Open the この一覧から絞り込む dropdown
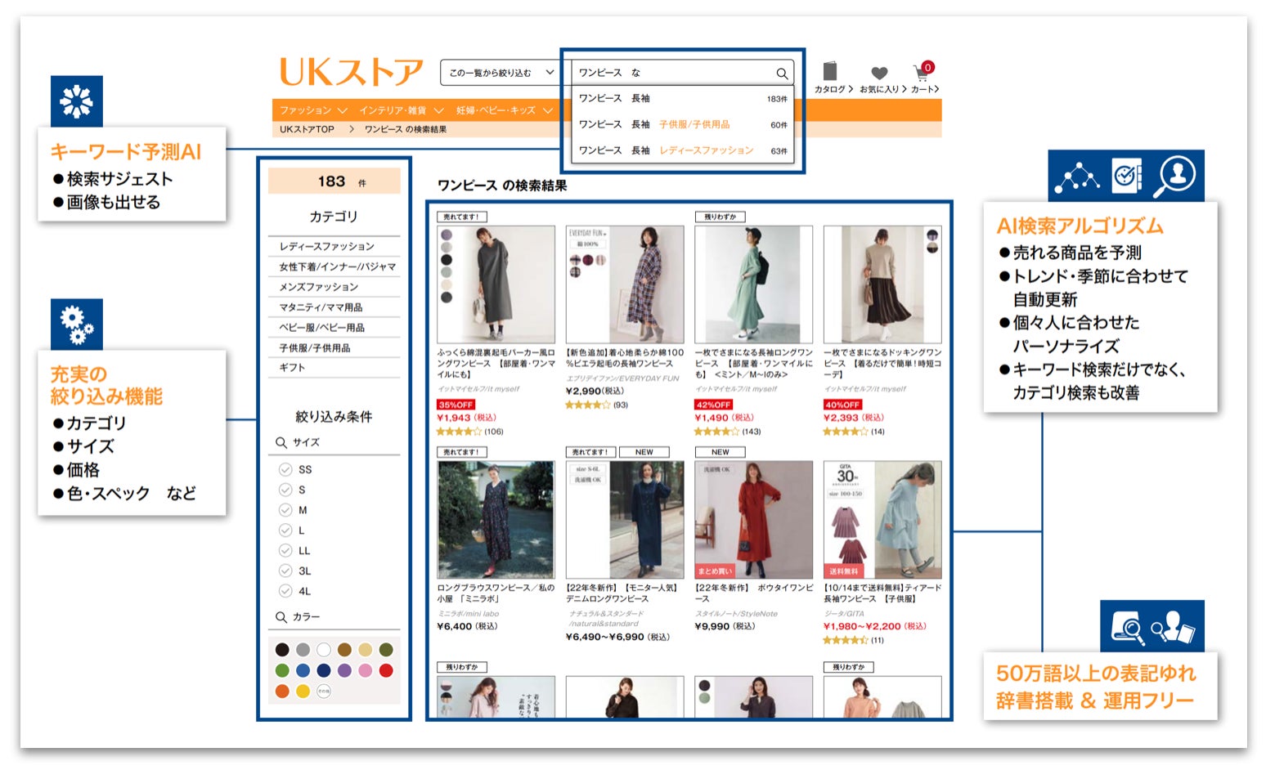1266x770 pixels. click(x=501, y=73)
